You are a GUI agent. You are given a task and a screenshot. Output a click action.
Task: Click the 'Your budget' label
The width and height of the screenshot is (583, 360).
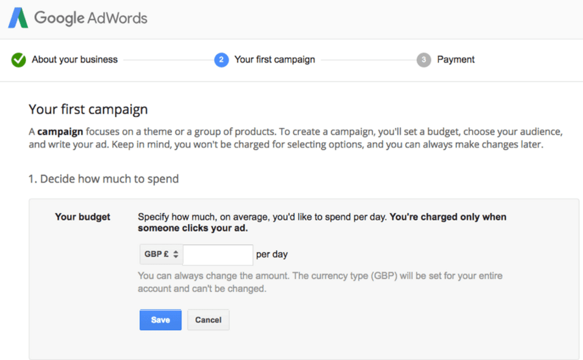tap(82, 217)
